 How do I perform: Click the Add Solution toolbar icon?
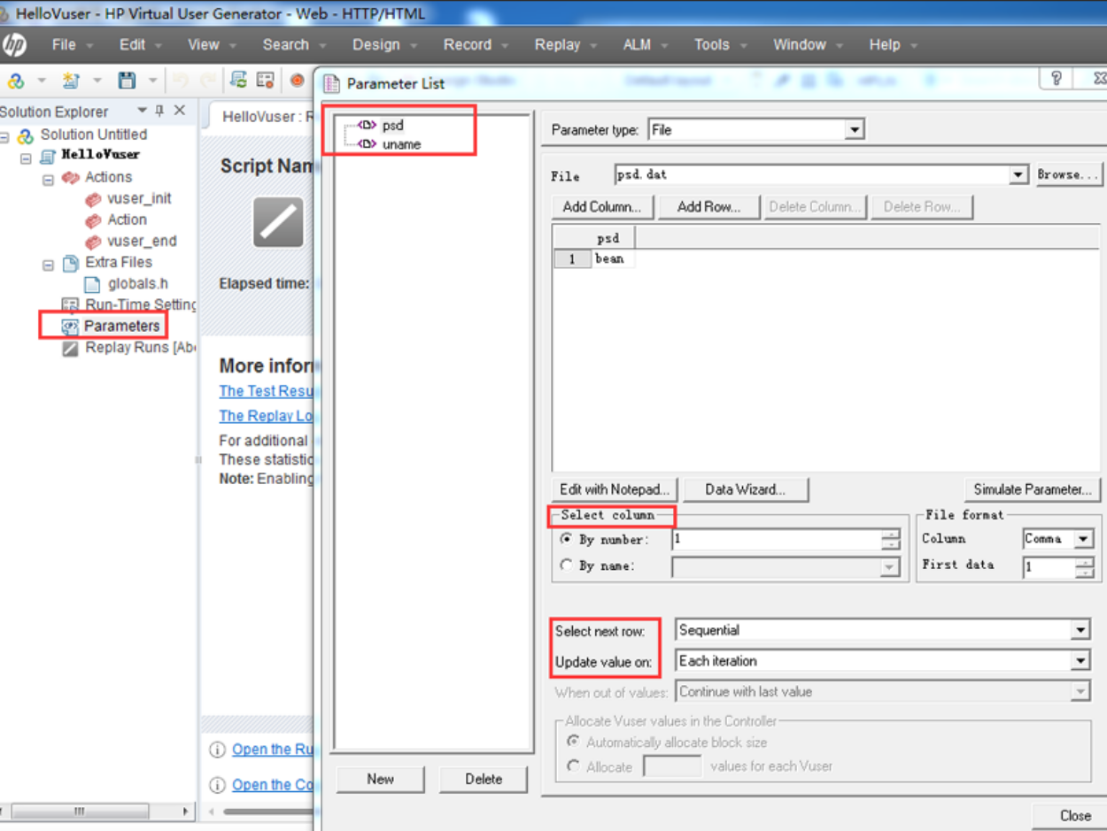click(16, 81)
